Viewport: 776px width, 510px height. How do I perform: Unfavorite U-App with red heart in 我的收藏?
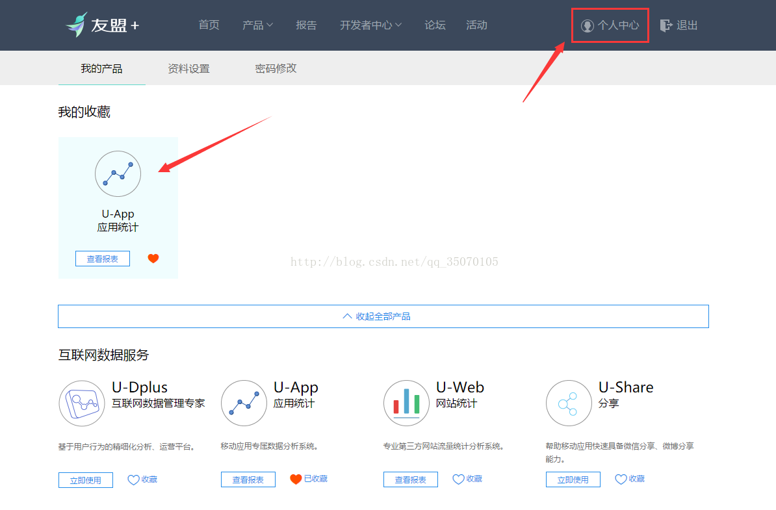click(x=153, y=258)
